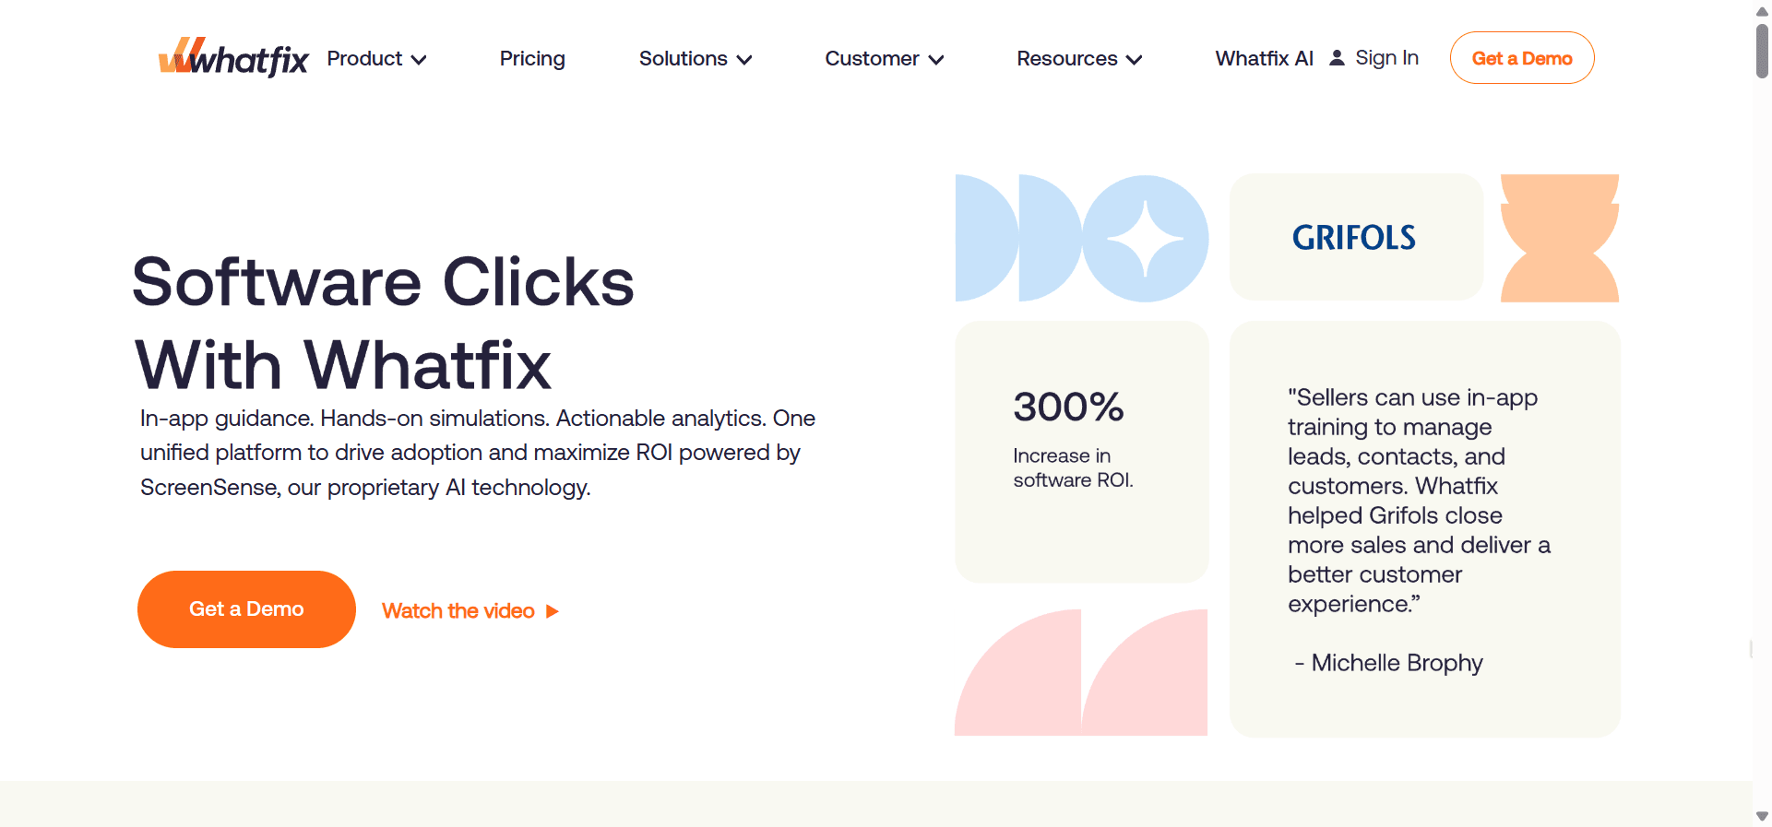Image resolution: width=1772 pixels, height=827 pixels.
Task: Open the Solutions dropdown chevron
Action: (744, 60)
